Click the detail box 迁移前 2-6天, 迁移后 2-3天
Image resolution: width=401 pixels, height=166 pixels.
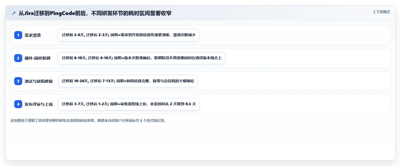[x=128, y=35]
